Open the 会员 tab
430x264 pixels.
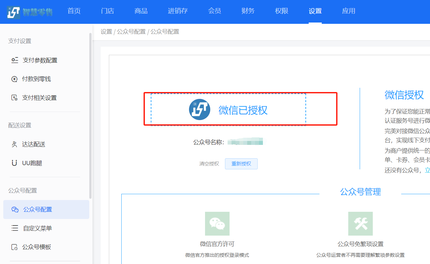click(x=215, y=11)
